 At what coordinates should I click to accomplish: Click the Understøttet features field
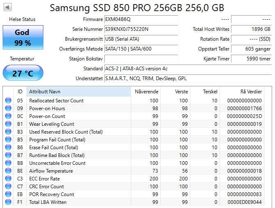[x=187, y=79]
